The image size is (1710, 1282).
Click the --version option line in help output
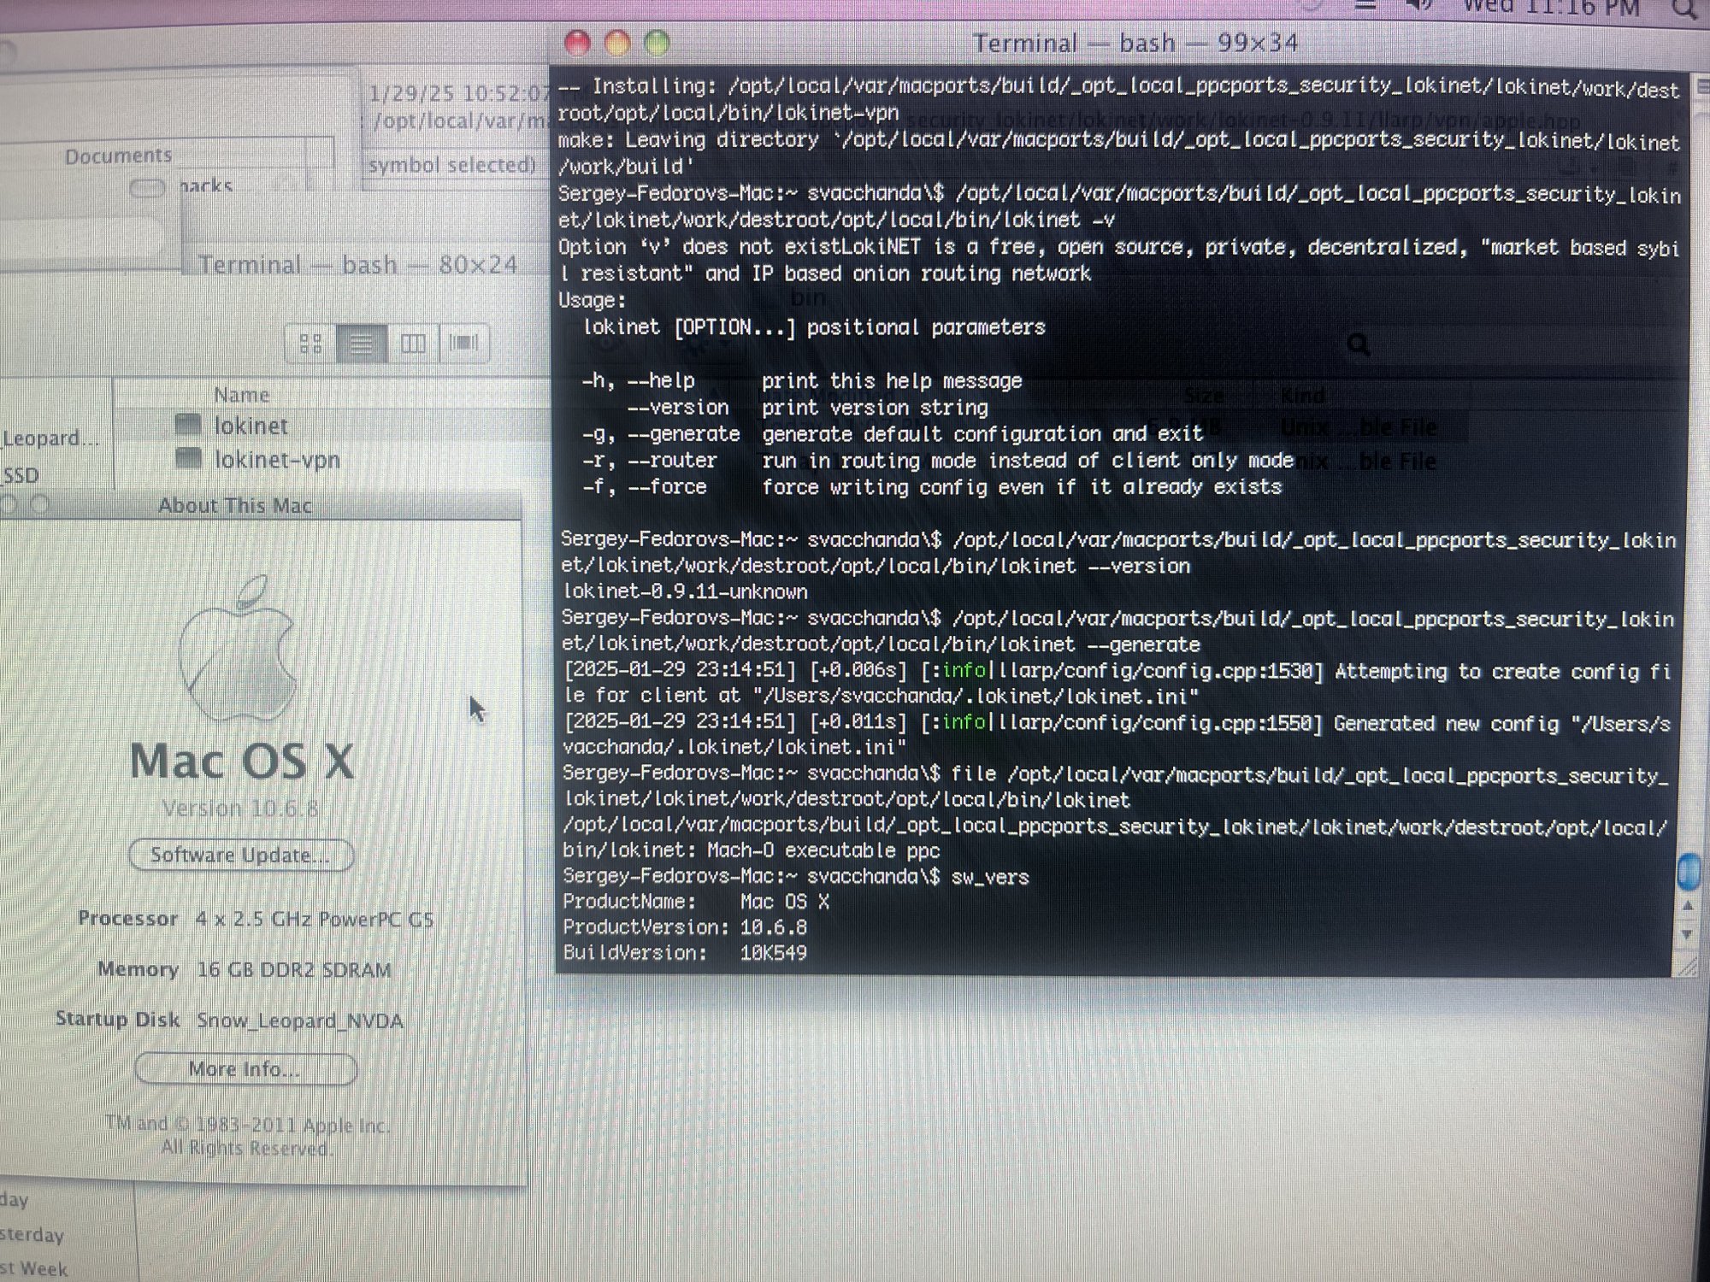(x=807, y=408)
